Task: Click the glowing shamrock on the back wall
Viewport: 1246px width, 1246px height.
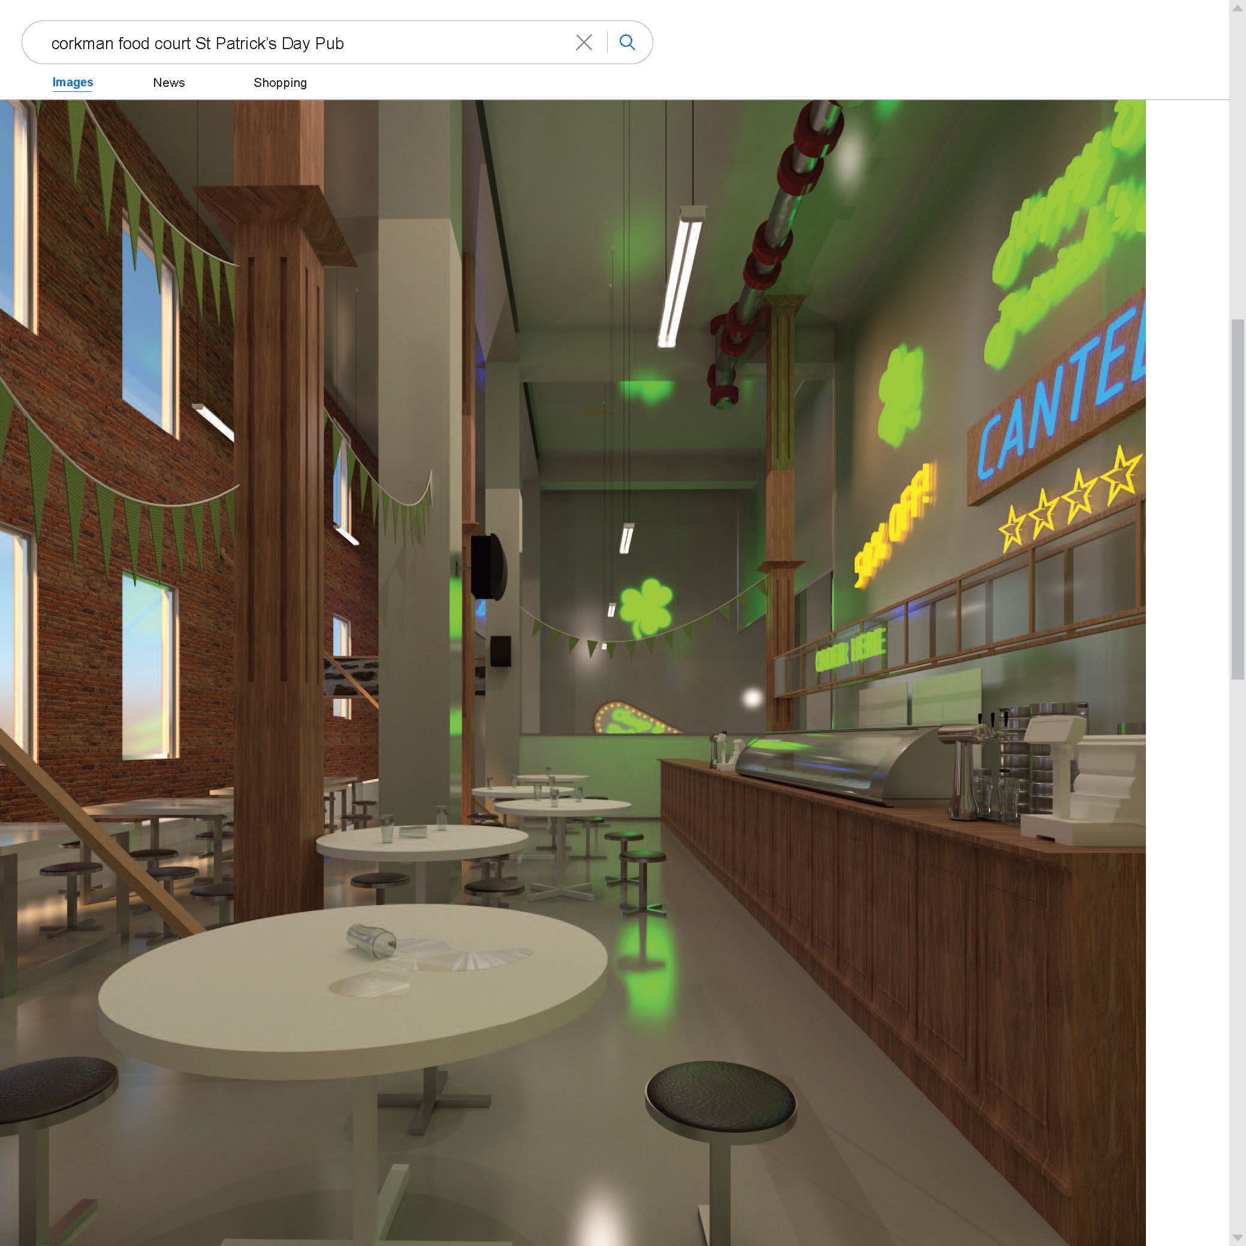Action: (x=645, y=607)
